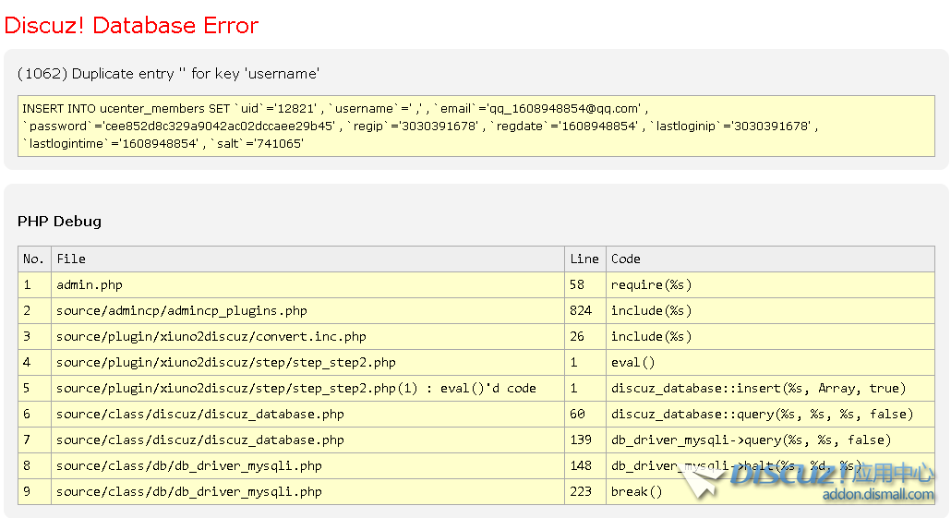951x518 pixels.
Task: Click the 'No.' column header
Action: pos(34,259)
